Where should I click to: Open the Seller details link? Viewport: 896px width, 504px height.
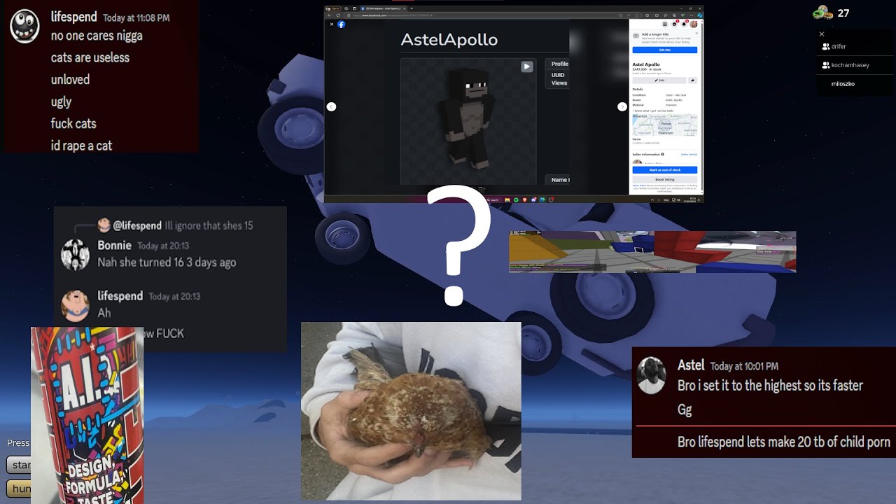pos(689,154)
